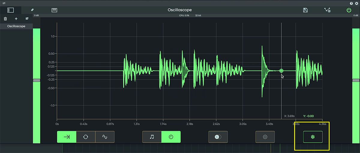This screenshot has width=360, height=153.
Task: Click the left level meter slider handle
Action: (x=36, y=80)
